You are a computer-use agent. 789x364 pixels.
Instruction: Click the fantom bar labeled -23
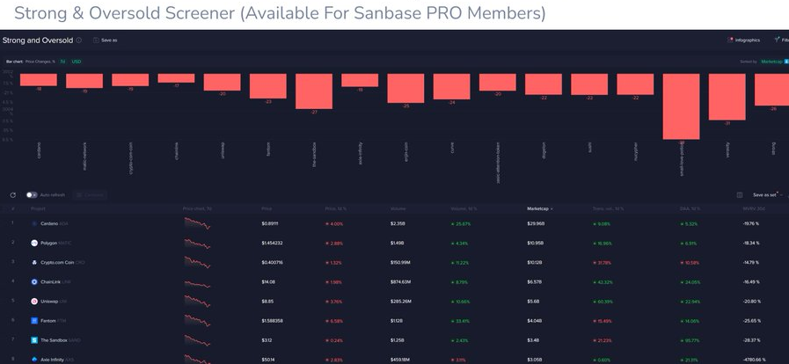[x=268, y=86]
